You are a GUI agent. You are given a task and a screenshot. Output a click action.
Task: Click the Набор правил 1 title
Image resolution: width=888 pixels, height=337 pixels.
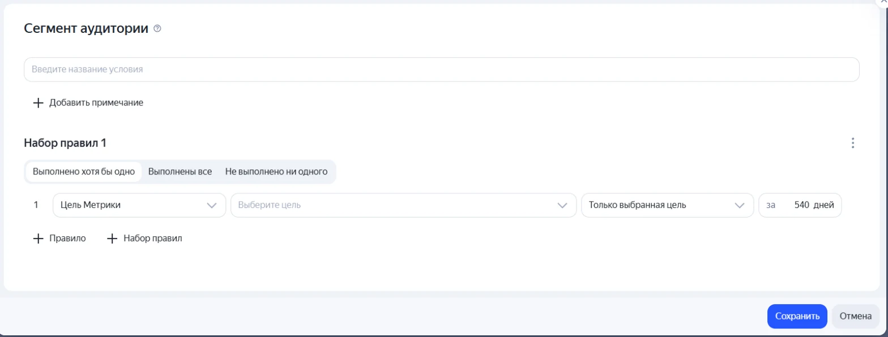click(65, 143)
